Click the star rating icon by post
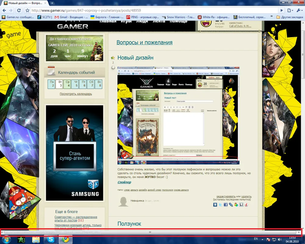 pyautogui.click(x=113, y=58)
